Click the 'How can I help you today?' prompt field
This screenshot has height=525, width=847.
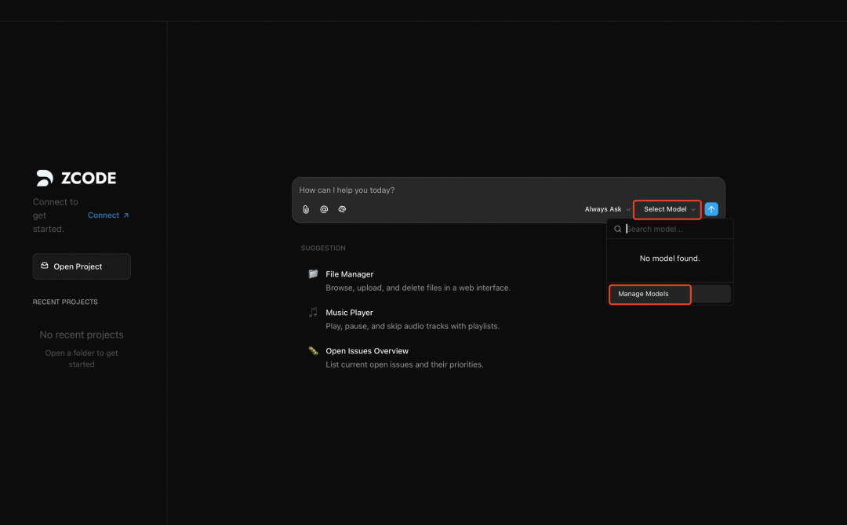[x=508, y=190]
